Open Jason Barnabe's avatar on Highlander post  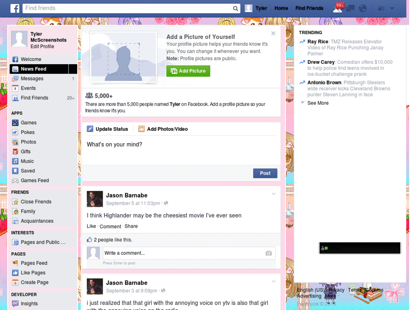[95, 199]
